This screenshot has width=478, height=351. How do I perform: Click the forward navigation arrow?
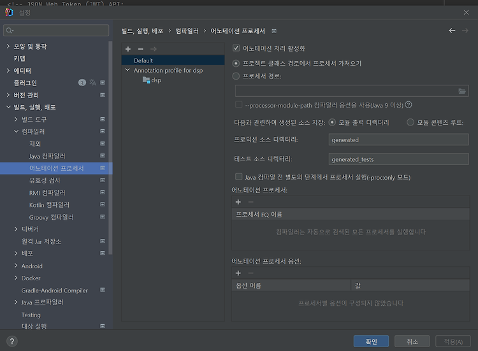[465, 31]
